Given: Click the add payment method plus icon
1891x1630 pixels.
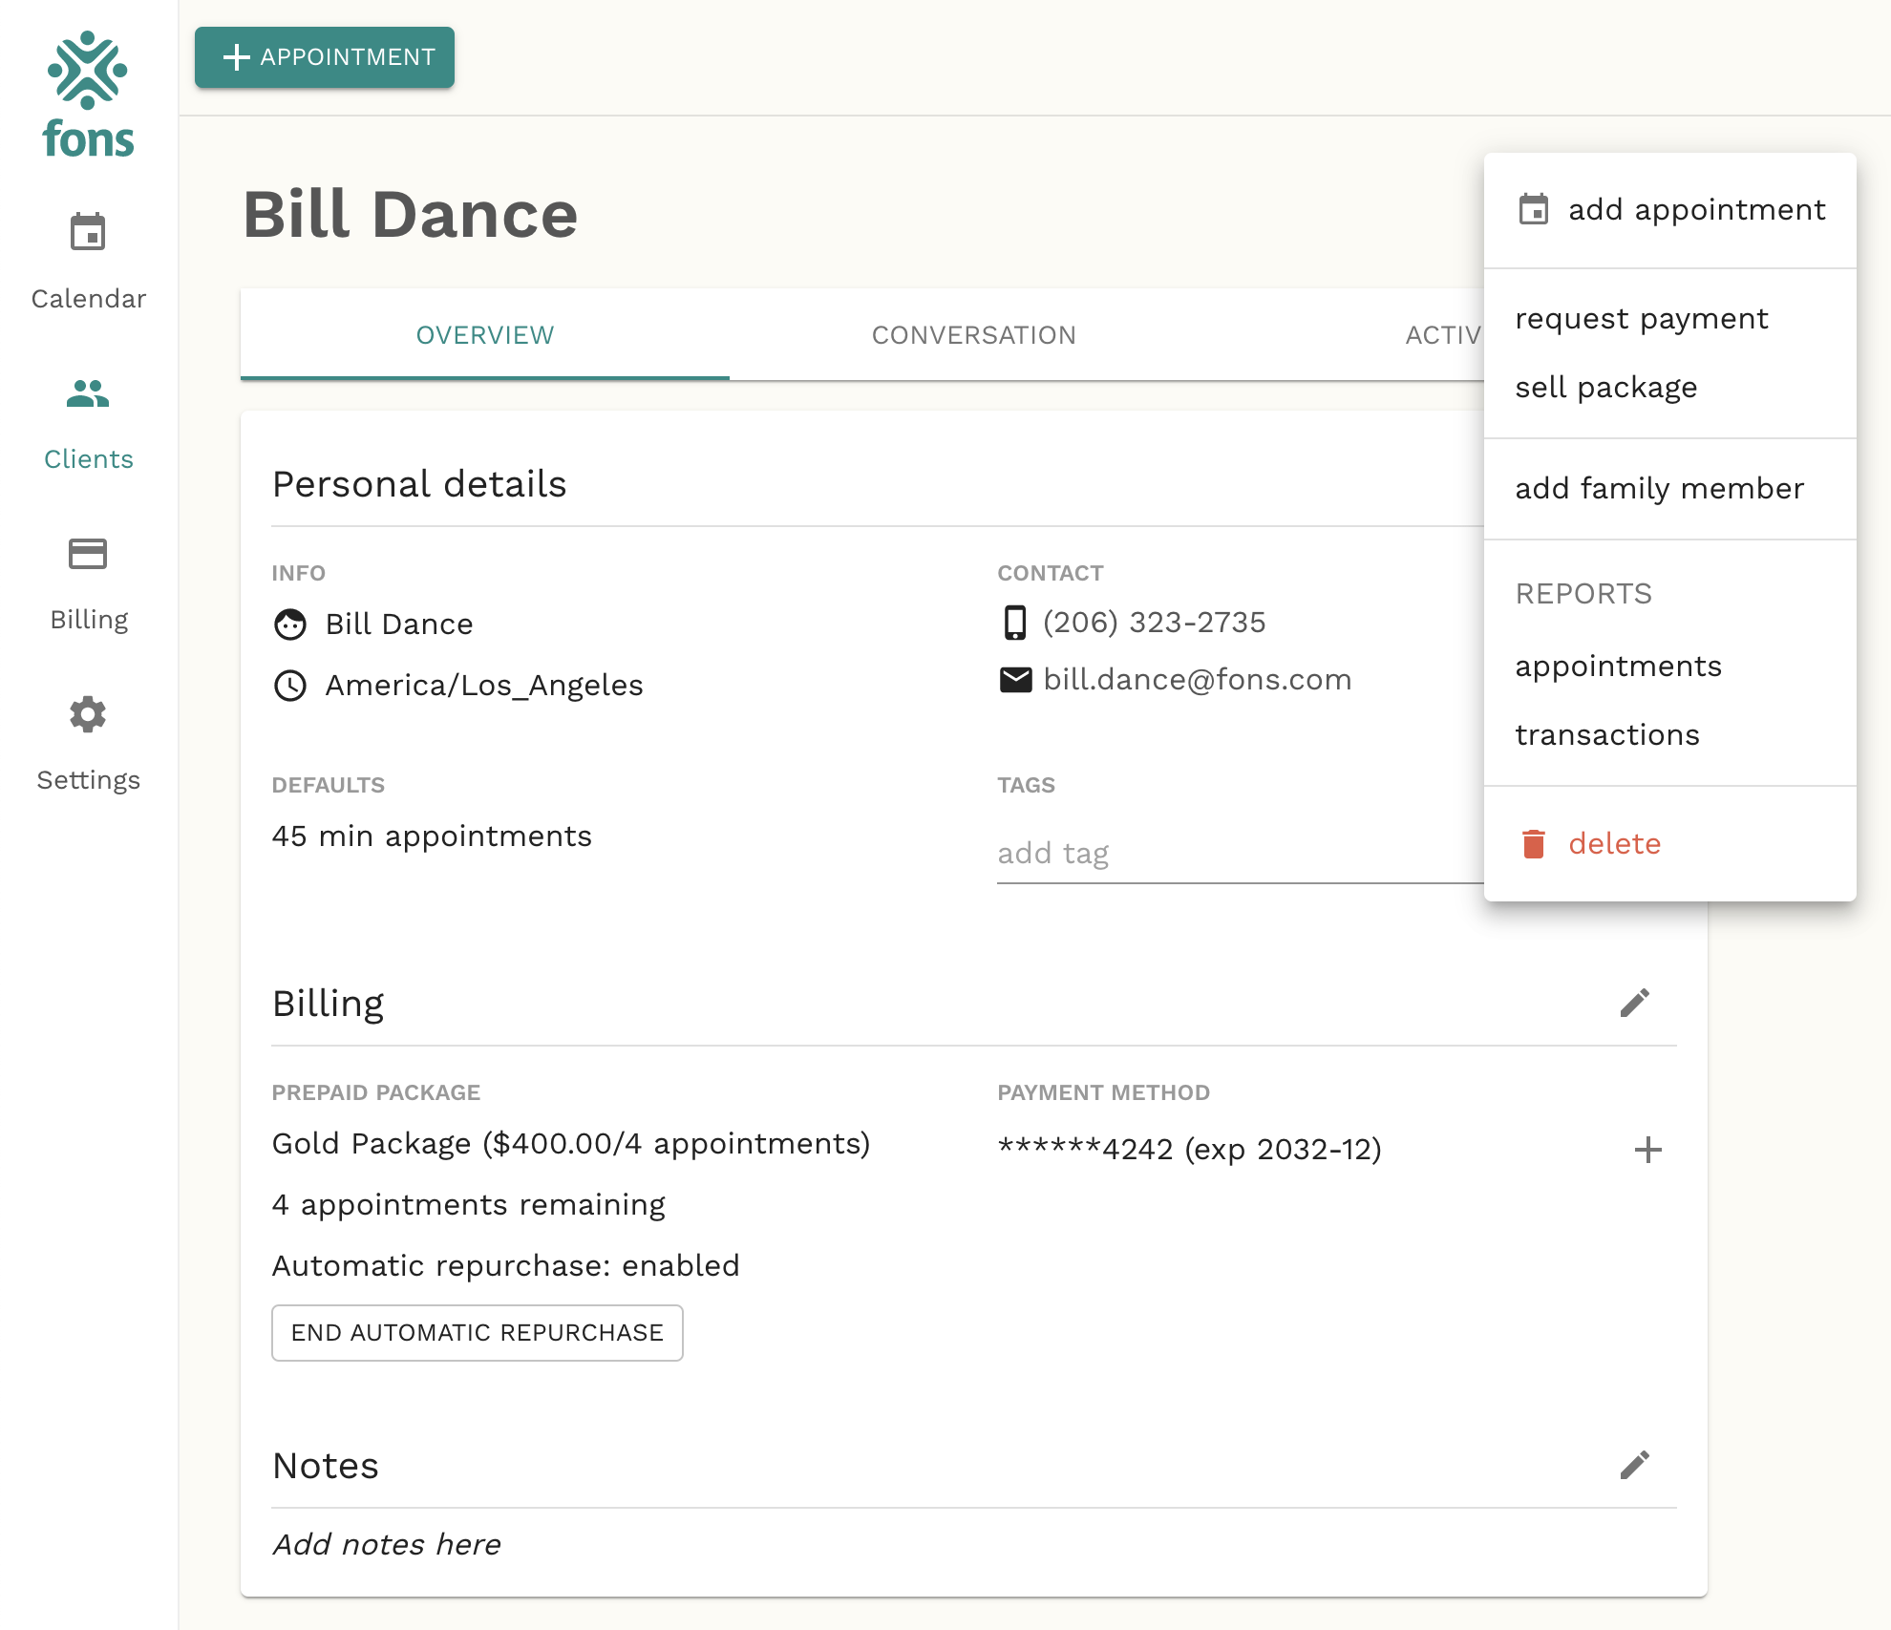Looking at the screenshot, I should (1648, 1150).
